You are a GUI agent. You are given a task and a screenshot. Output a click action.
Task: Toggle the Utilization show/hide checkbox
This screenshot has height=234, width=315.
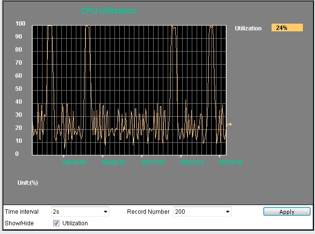click(56, 223)
